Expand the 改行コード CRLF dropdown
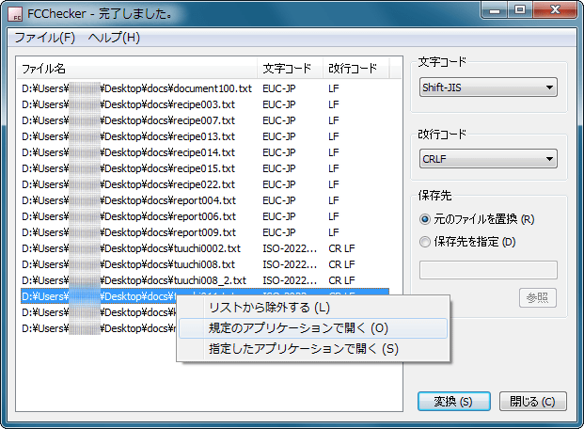 pos(488,159)
